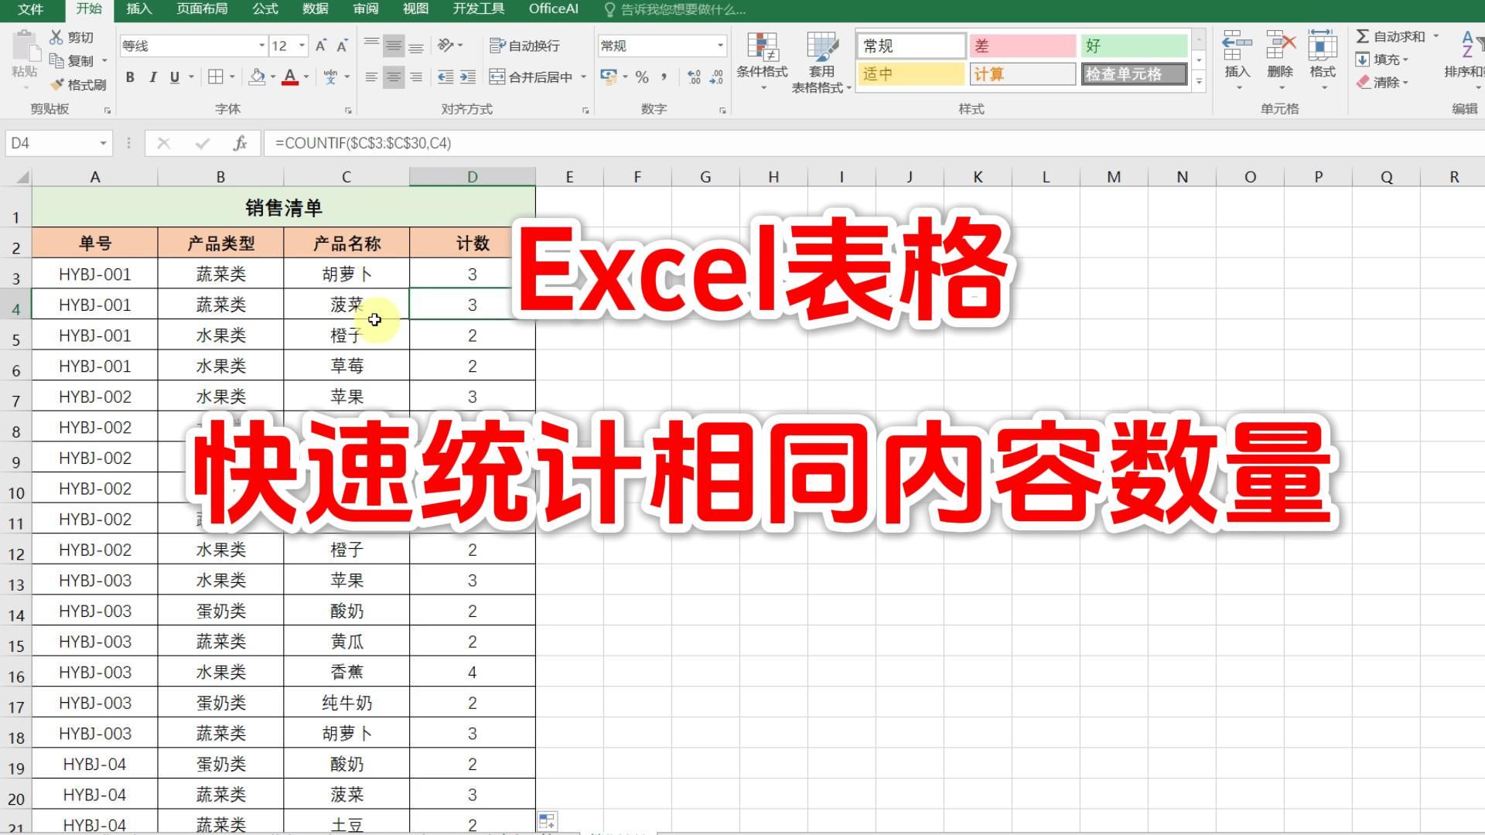Toggle Bold formatting
Screen dimensions: 1485x835
[130, 77]
